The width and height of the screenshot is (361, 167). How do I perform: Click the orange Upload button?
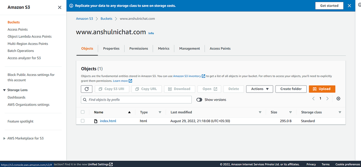[322, 89]
